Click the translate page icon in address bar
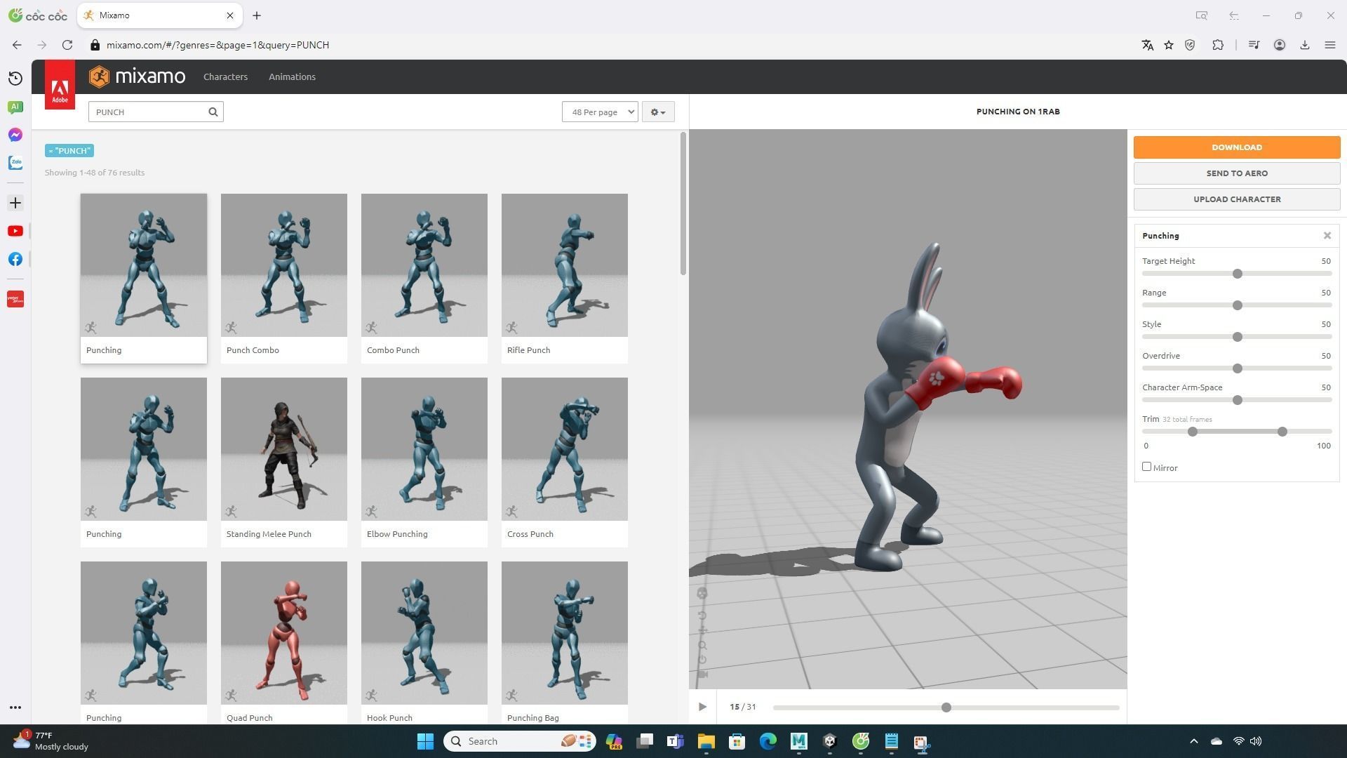This screenshot has height=758, width=1347. point(1148,45)
